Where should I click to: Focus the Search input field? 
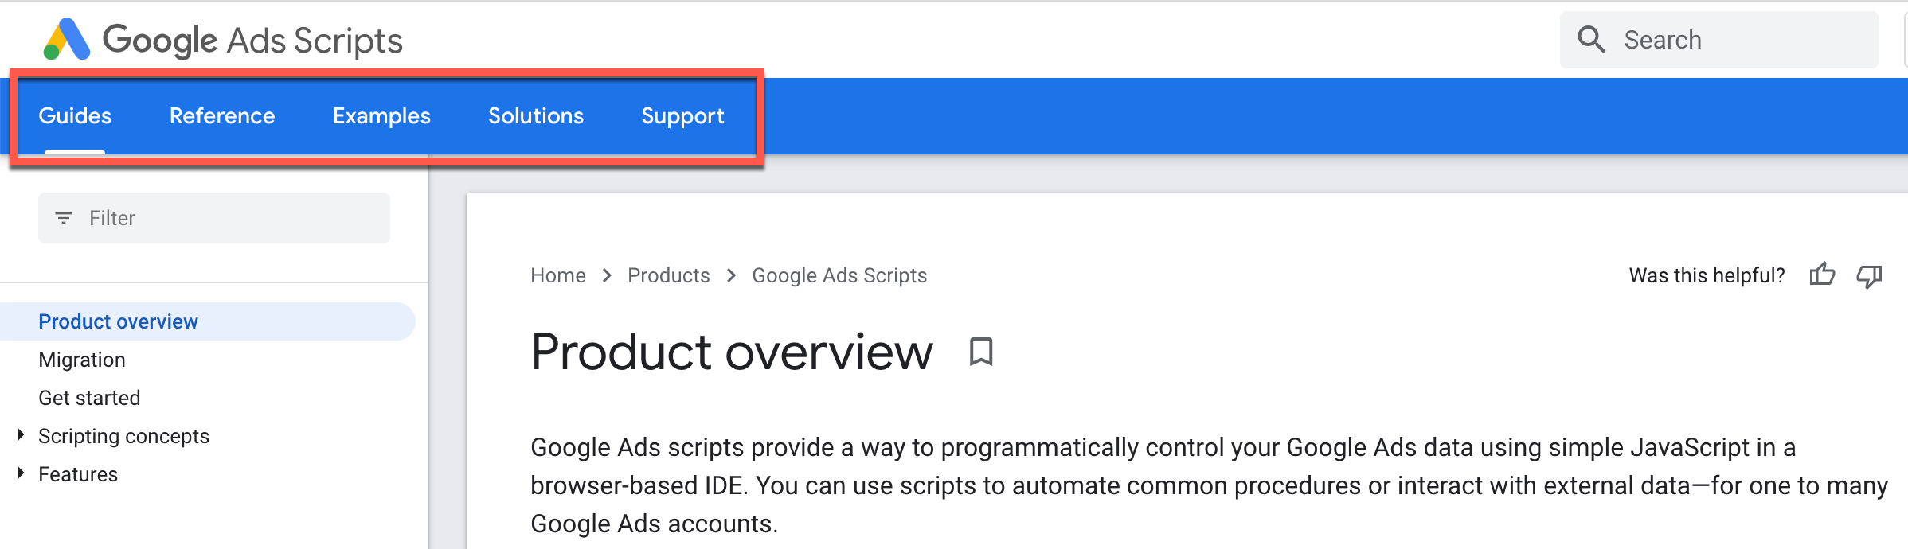point(1718,40)
